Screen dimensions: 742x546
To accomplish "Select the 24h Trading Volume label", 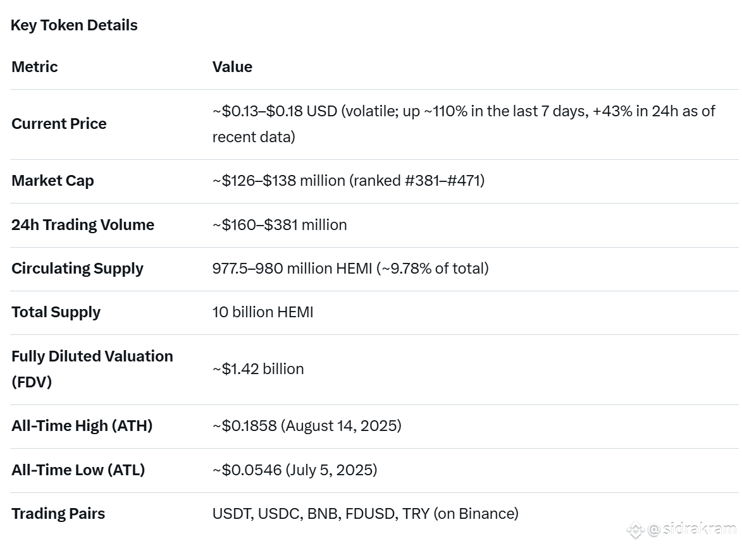I will pyautogui.click(x=83, y=225).
